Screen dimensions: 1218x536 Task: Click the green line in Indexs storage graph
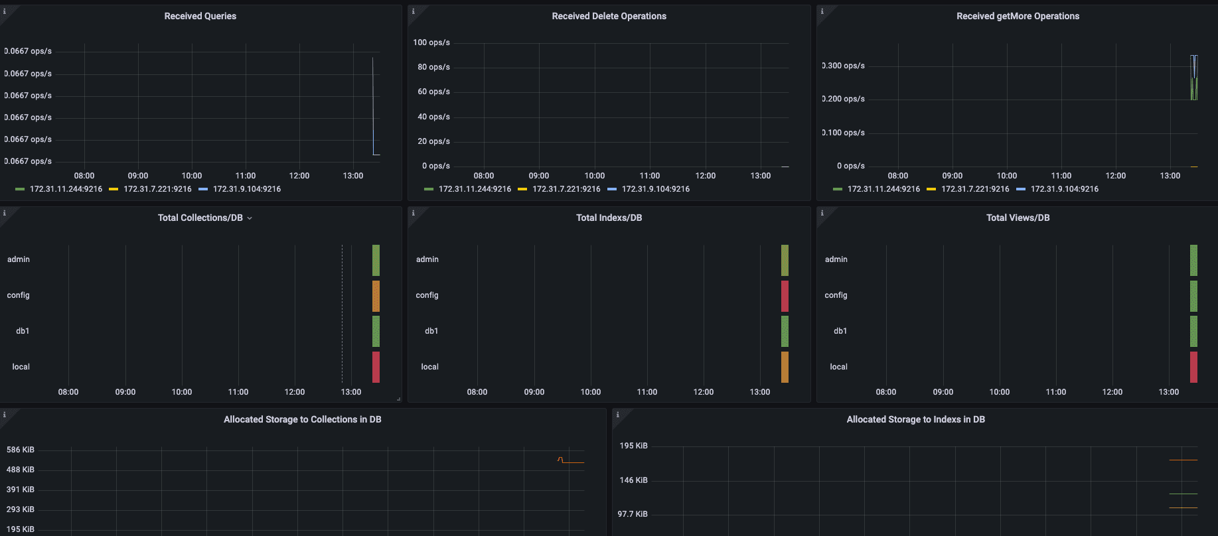click(x=1183, y=494)
